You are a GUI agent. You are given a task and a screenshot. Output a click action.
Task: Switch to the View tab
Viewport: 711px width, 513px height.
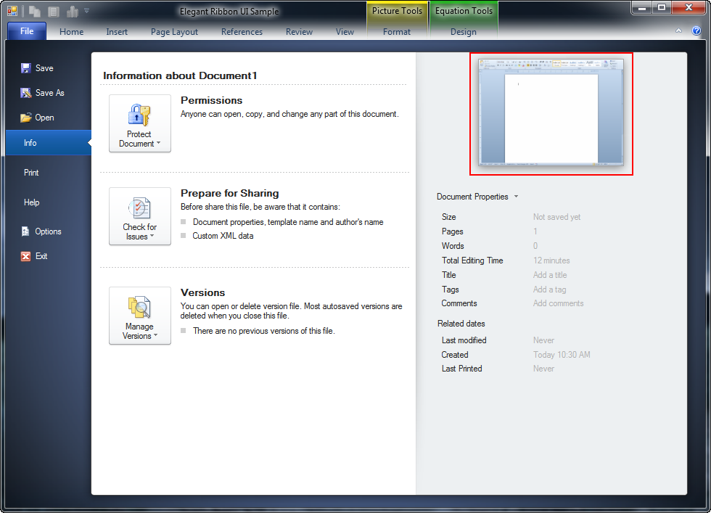345,32
